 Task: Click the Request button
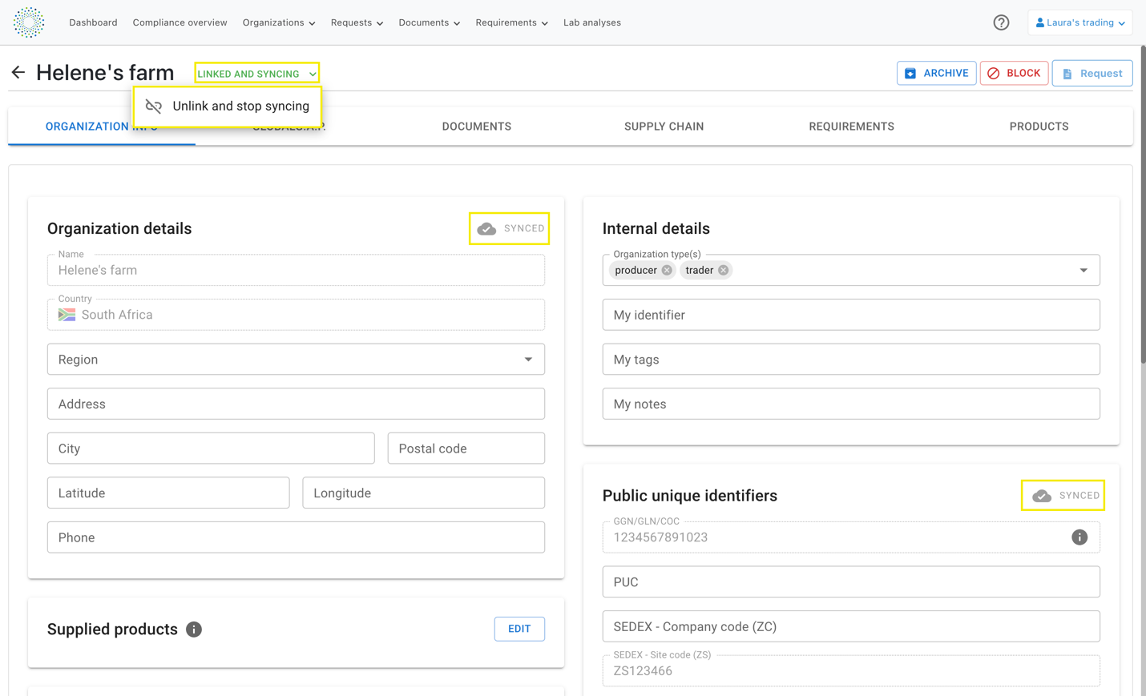(x=1092, y=73)
